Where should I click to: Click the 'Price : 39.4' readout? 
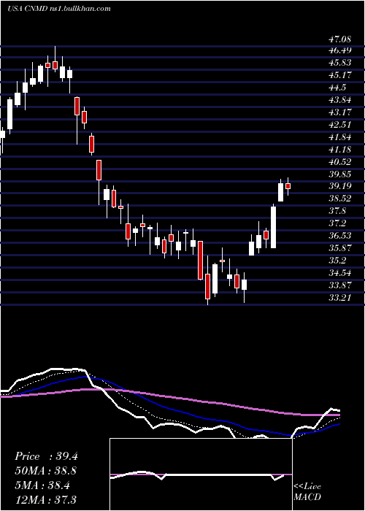pyautogui.click(x=46, y=456)
